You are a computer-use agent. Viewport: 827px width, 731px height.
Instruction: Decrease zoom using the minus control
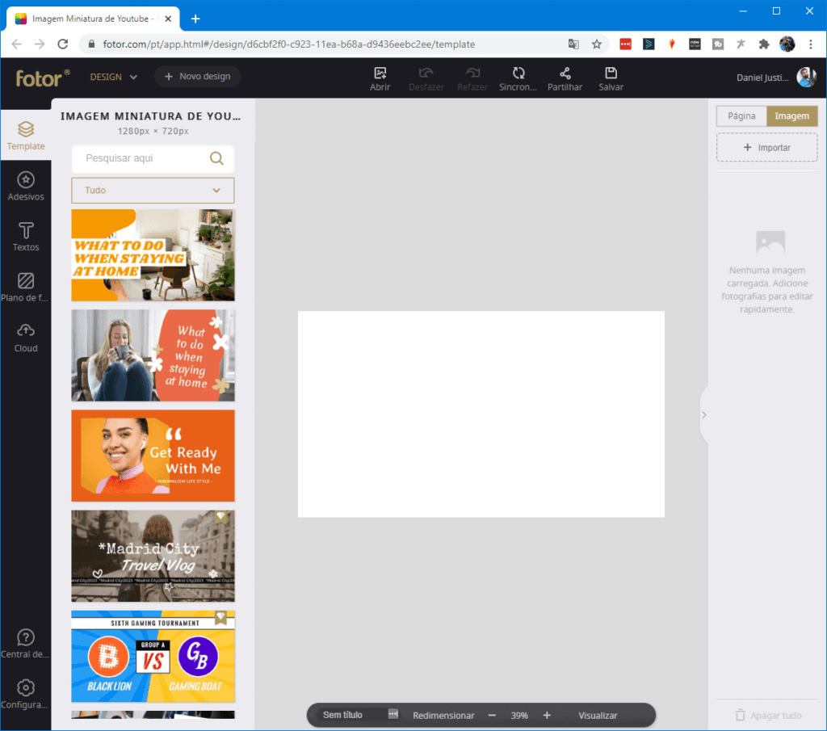point(491,715)
